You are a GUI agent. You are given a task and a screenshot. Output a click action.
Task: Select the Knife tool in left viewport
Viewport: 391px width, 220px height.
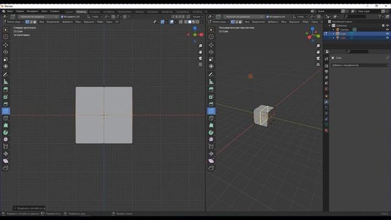coord(5,118)
